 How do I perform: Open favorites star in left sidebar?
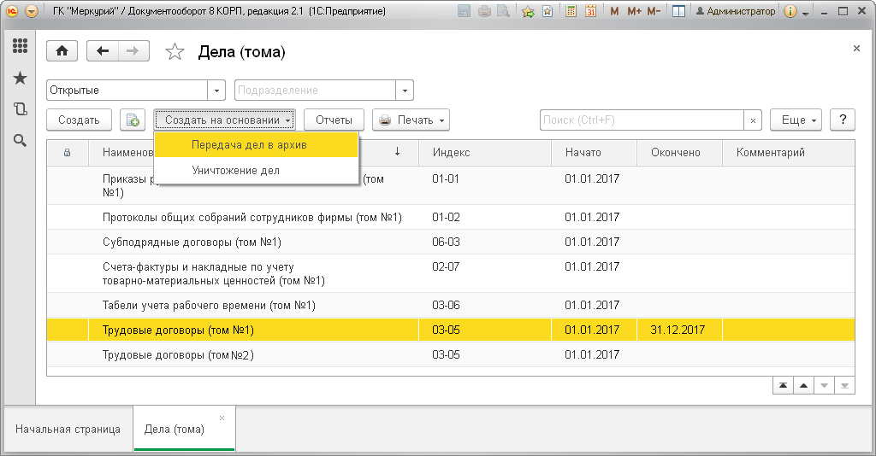(x=21, y=78)
